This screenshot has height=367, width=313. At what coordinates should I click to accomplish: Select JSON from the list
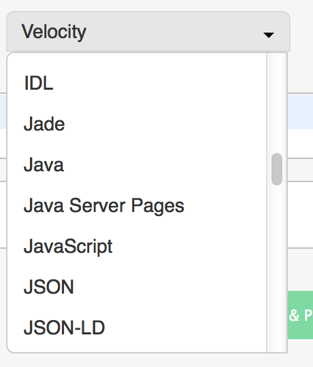point(137,287)
